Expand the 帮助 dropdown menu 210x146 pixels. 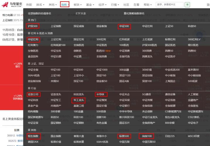[x=148, y=5]
